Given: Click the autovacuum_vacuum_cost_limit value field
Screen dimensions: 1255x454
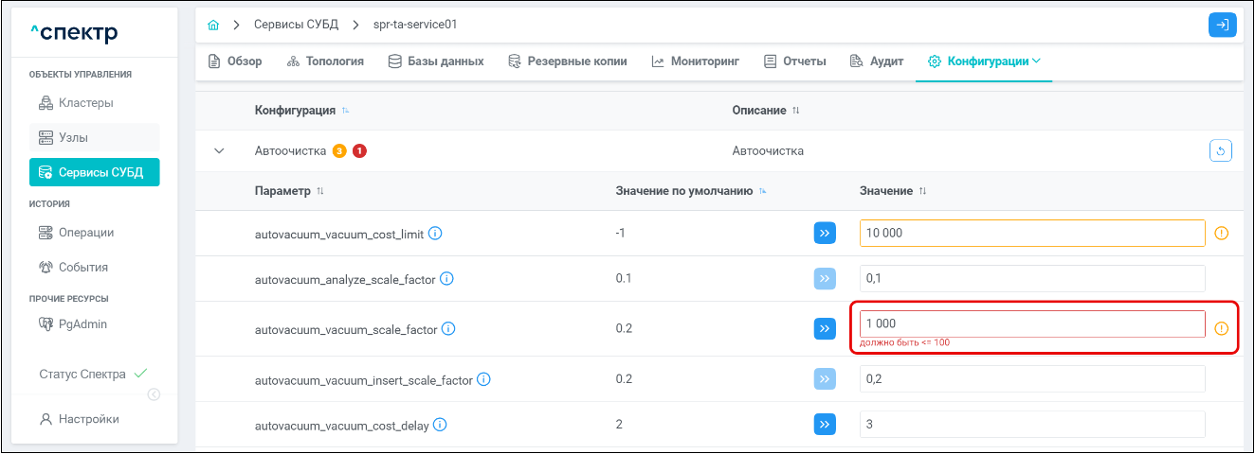Looking at the screenshot, I should click(1031, 233).
